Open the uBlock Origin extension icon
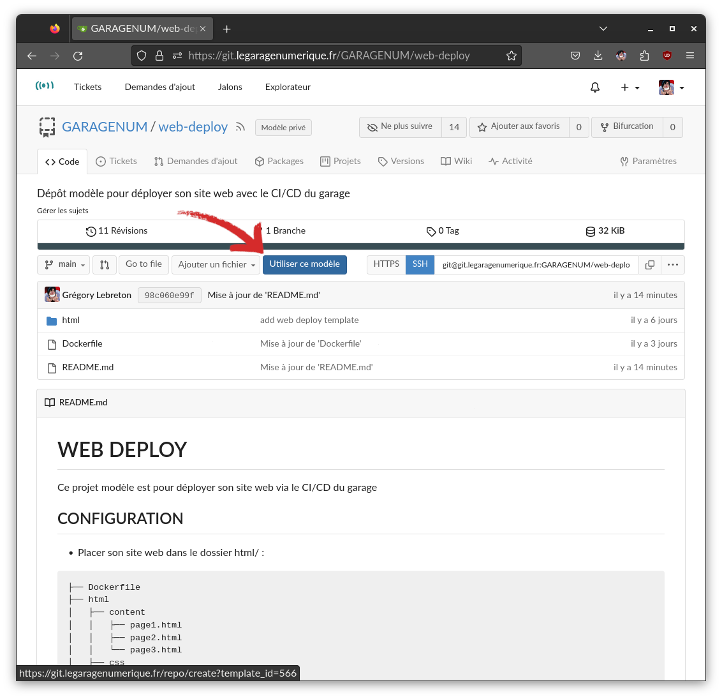Image resolution: width=722 pixels, height=699 pixels. pyautogui.click(x=667, y=56)
